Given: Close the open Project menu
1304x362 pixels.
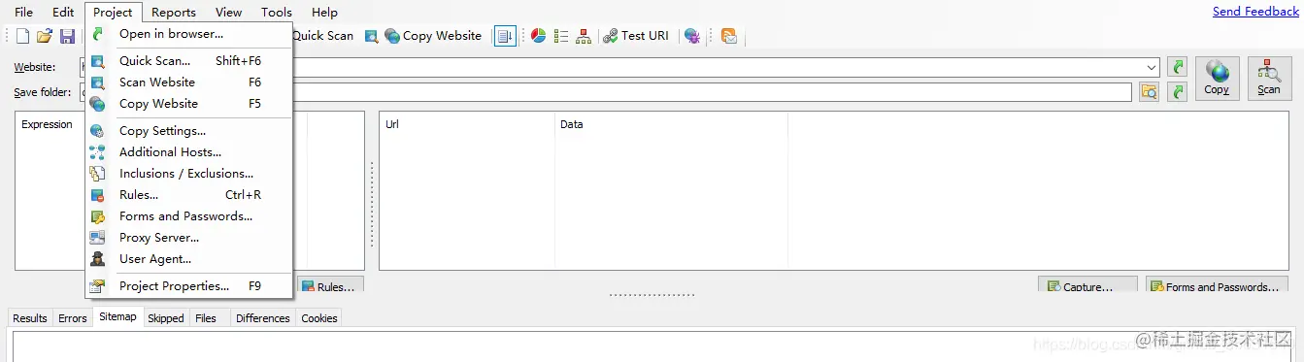Looking at the screenshot, I should point(113,12).
